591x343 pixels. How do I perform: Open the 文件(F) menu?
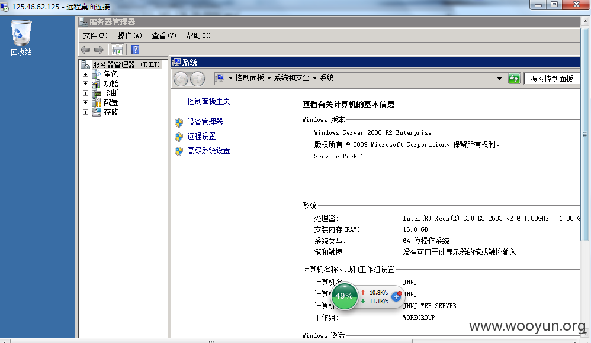pyautogui.click(x=95, y=35)
